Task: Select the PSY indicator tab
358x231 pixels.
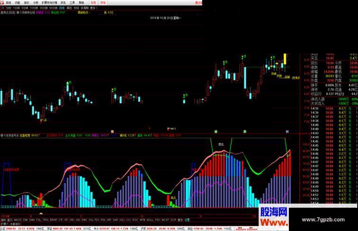Action: (x=158, y=220)
